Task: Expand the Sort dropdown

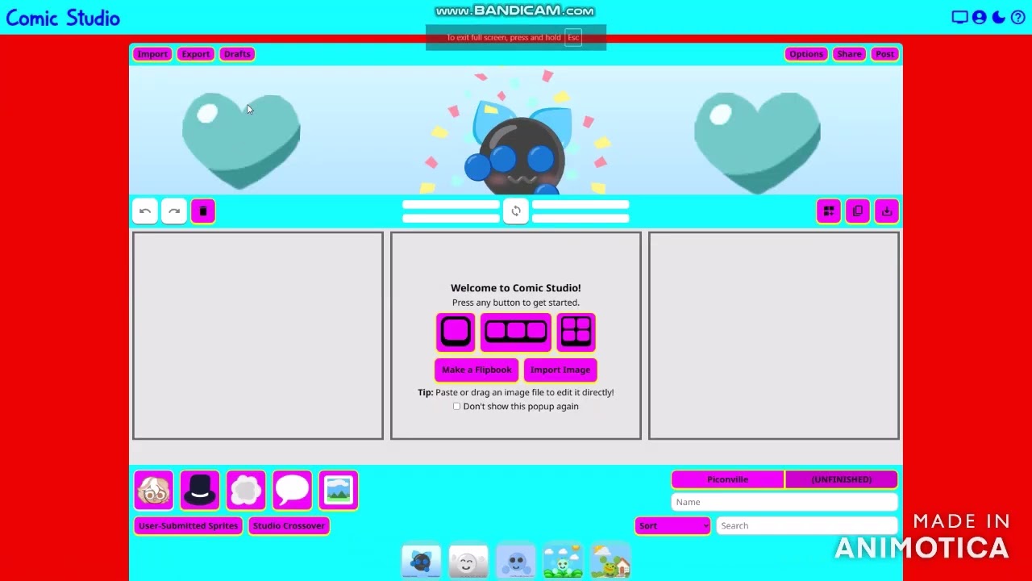Action: (673, 526)
